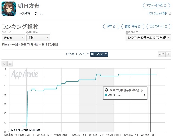173x137 pixels.
Task: Open the アラートを作成 button
Action: click(x=157, y=5)
